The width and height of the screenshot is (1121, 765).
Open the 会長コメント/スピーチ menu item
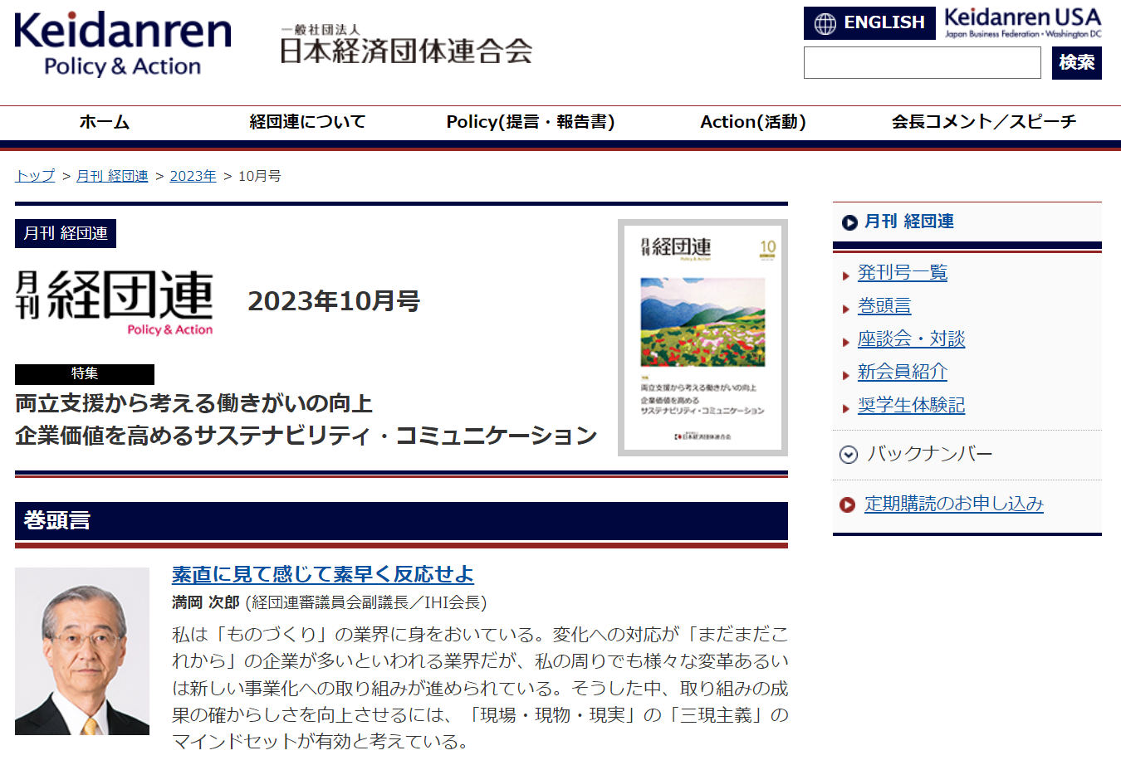(x=984, y=122)
